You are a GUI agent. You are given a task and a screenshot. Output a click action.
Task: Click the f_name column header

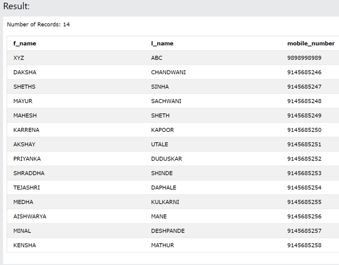pyautogui.click(x=25, y=43)
